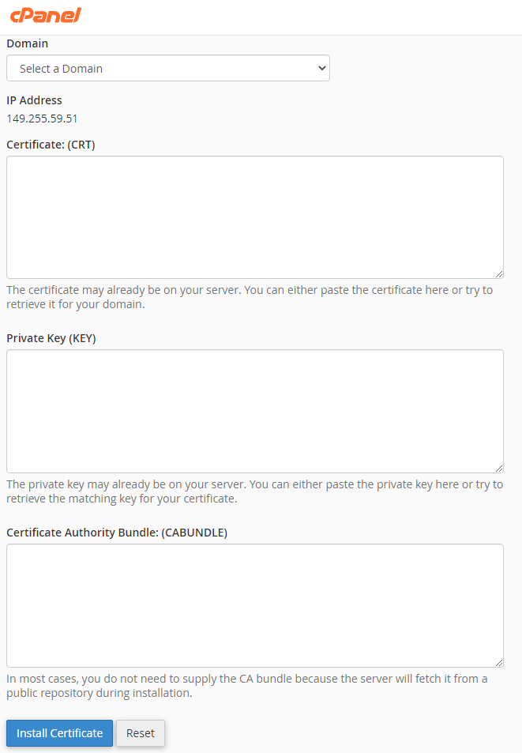
Task: Expand the domain selection combo box
Action: [167, 68]
